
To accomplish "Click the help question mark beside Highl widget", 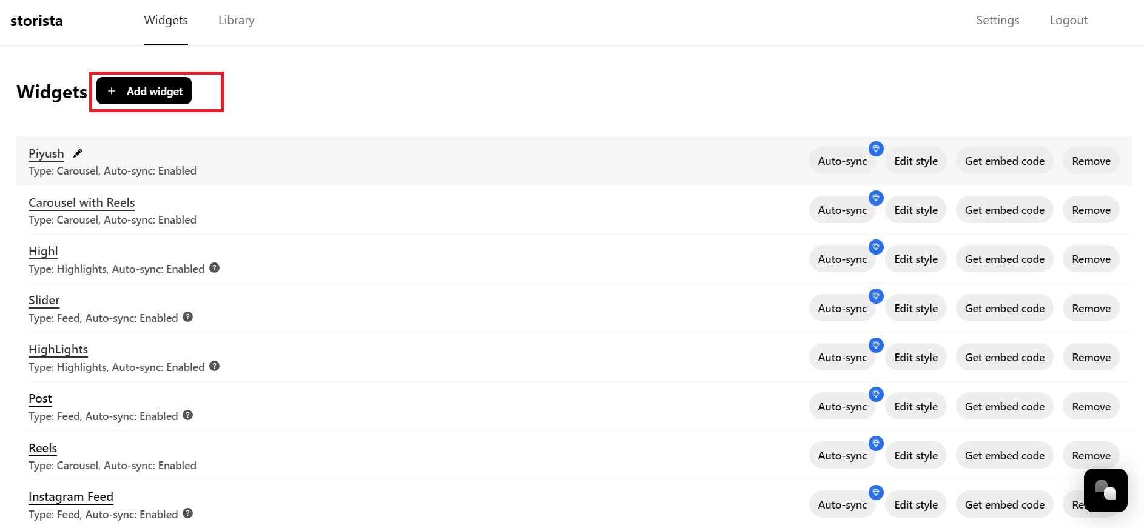I will 215,268.
